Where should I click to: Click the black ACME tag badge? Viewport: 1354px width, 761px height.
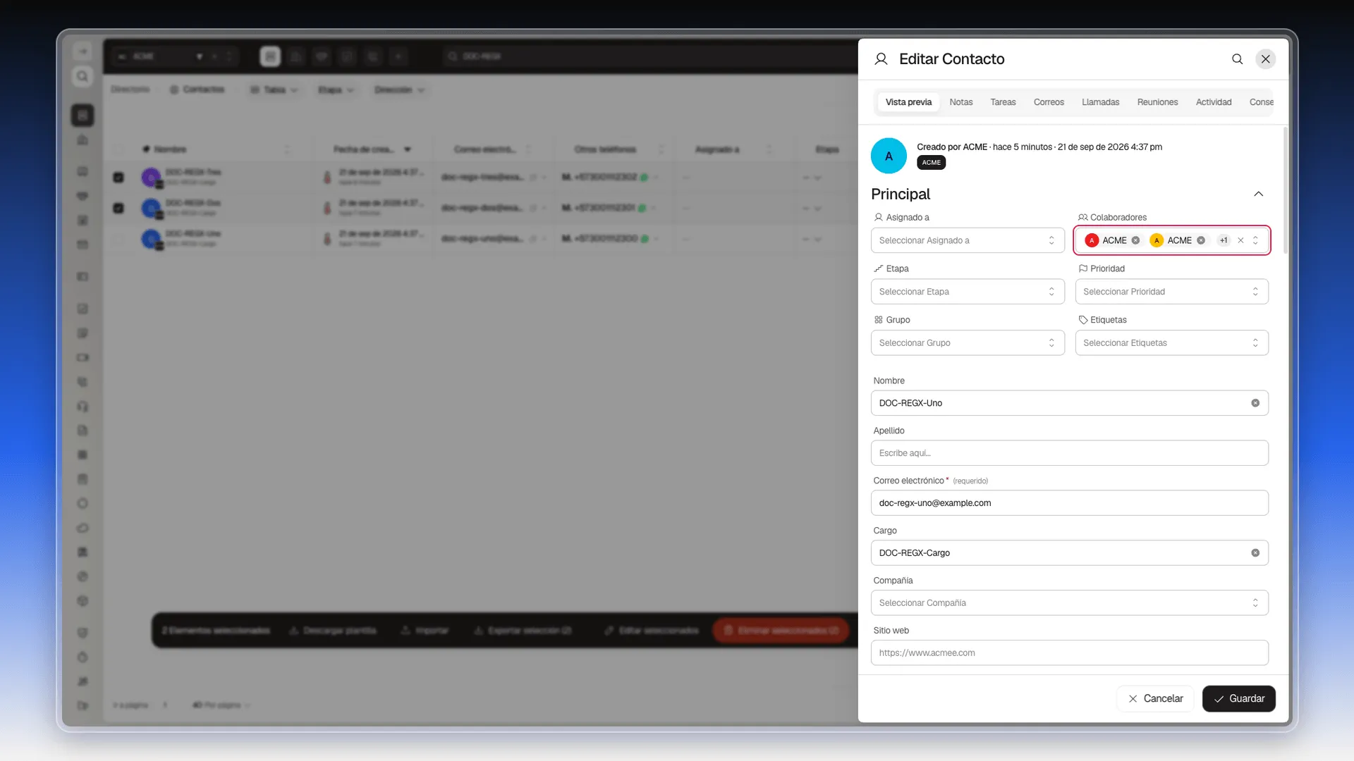[931, 163]
